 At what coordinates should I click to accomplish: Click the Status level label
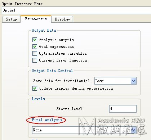pos(69,109)
